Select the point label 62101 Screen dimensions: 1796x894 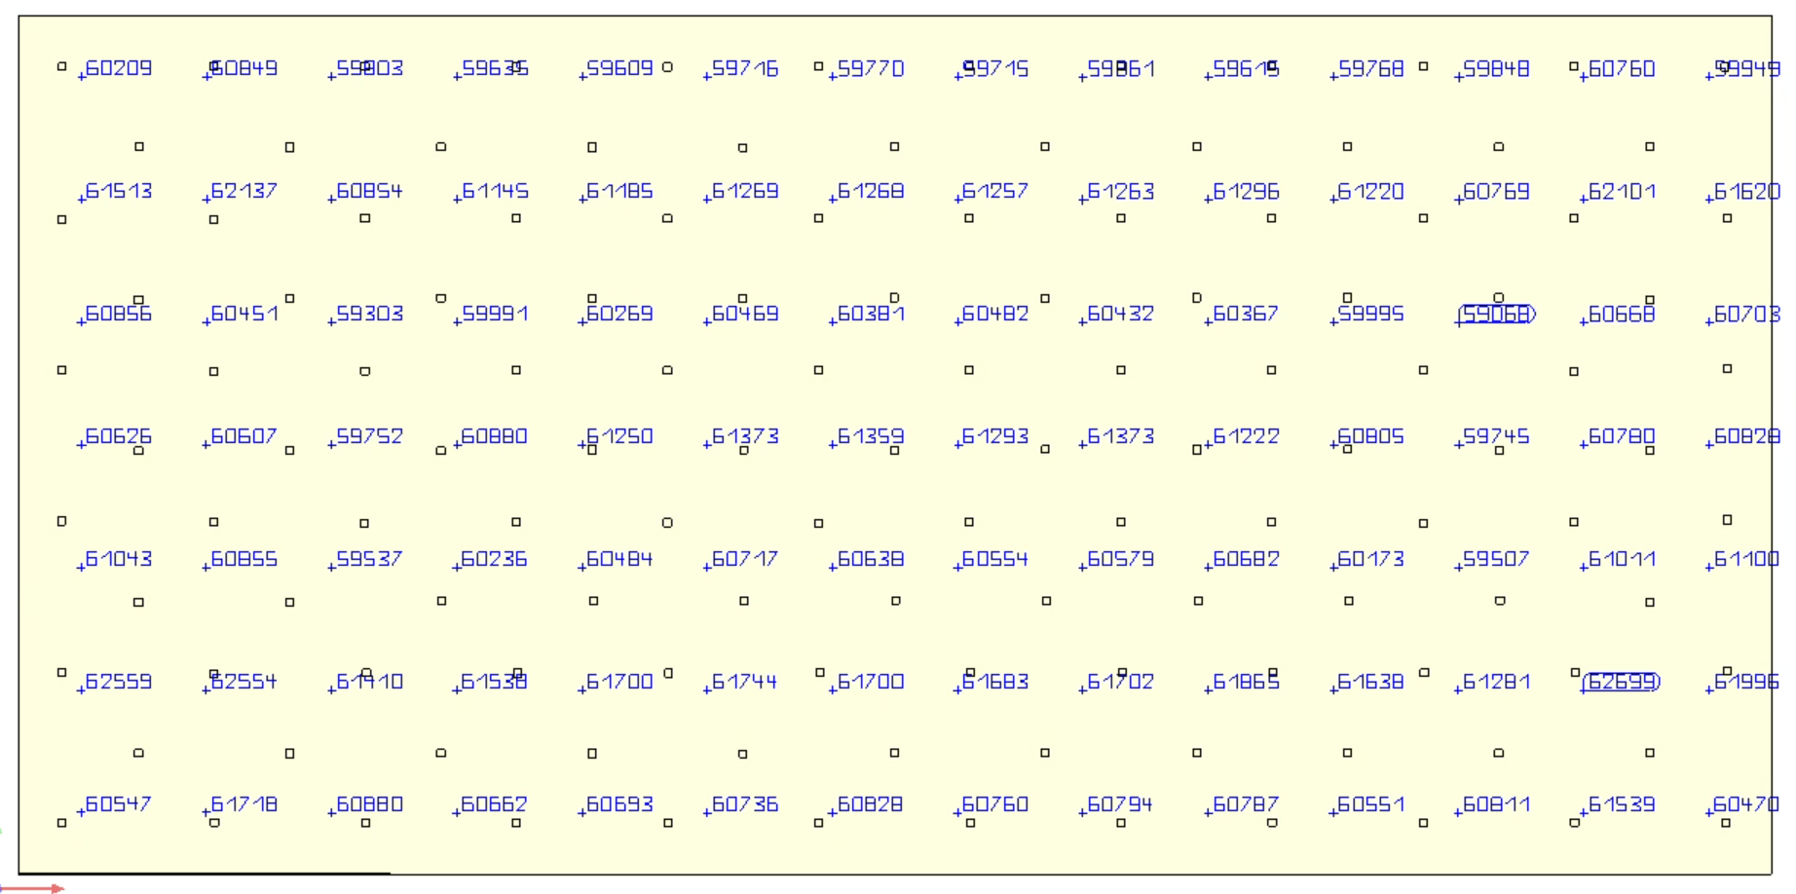[1622, 191]
